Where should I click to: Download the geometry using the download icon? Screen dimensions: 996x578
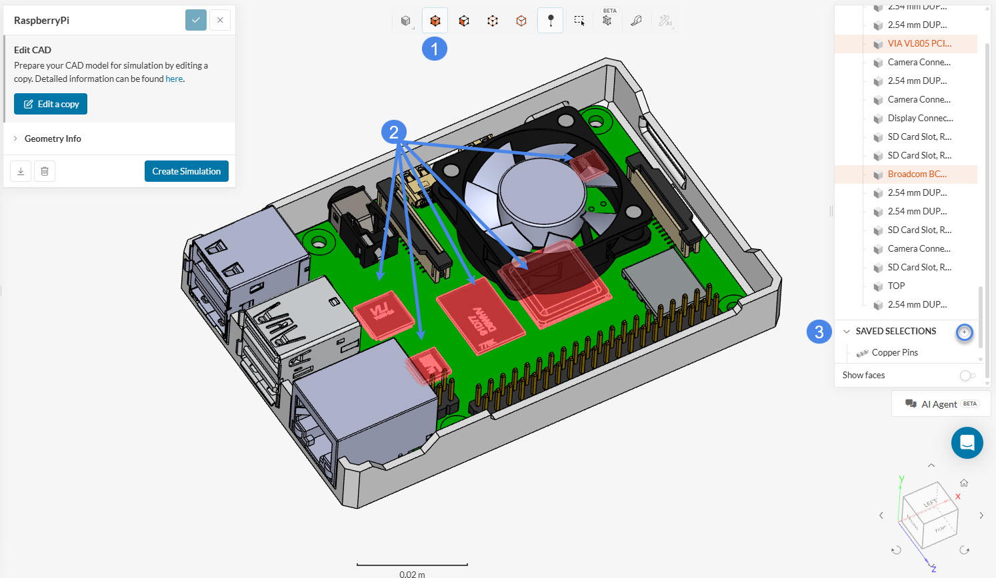tap(21, 171)
